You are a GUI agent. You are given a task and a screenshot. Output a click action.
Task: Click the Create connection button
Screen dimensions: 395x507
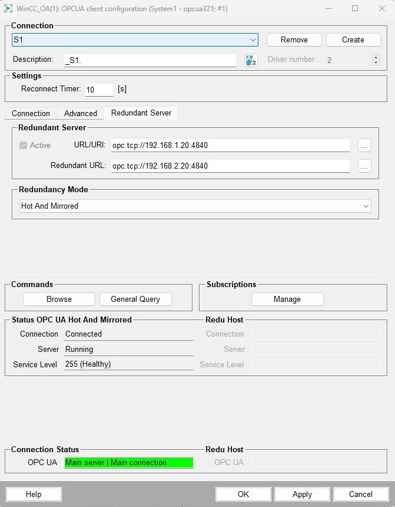coord(353,40)
